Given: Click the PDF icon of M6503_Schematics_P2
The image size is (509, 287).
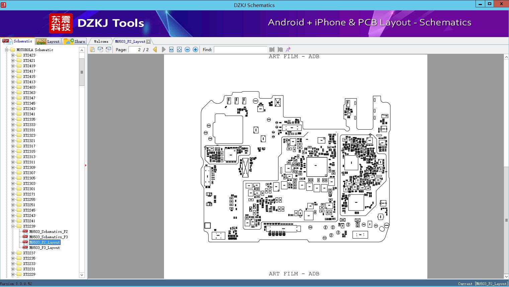Looking at the screenshot, I should point(25,232).
